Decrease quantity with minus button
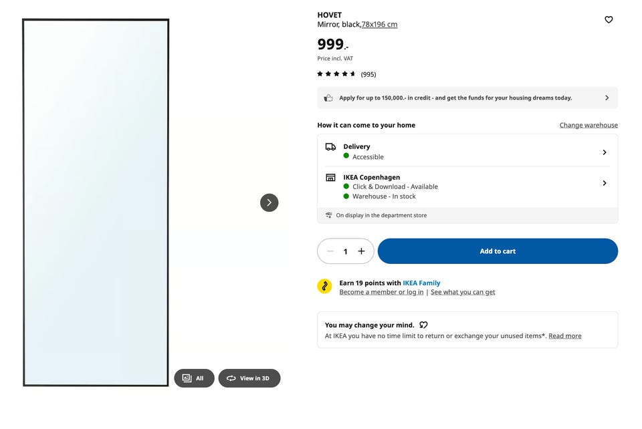This screenshot has height=429, width=642. pyautogui.click(x=330, y=251)
